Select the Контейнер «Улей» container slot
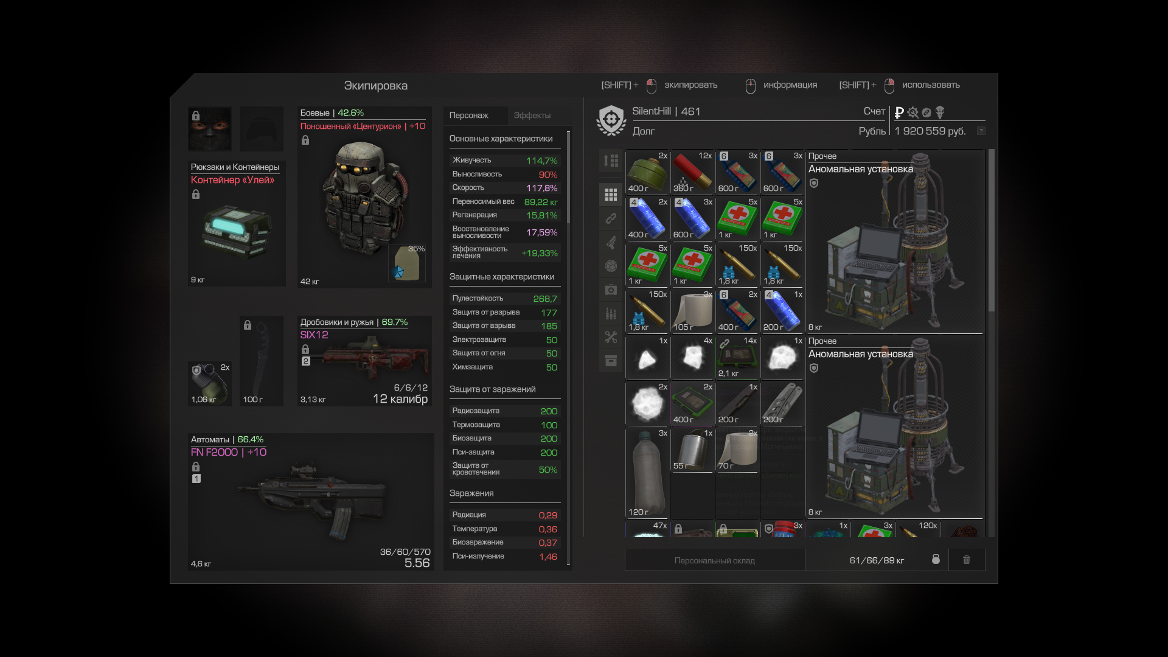The width and height of the screenshot is (1168, 657). tap(237, 224)
